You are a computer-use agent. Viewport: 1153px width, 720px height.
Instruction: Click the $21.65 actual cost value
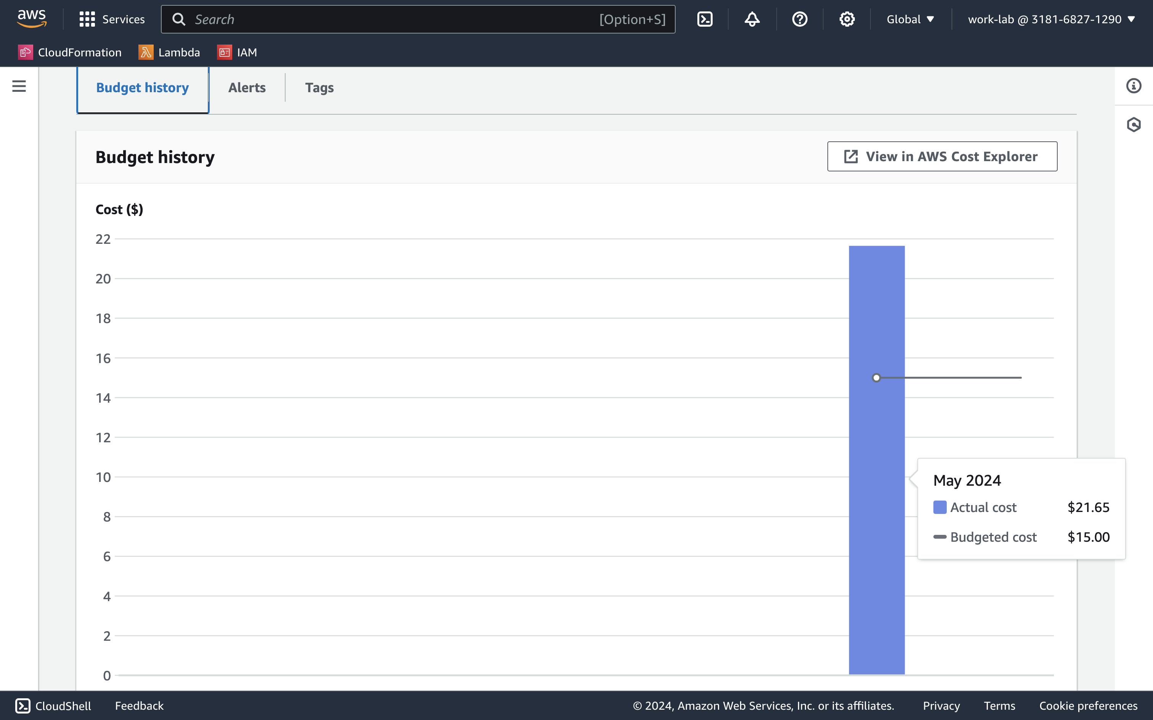click(x=1088, y=507)
